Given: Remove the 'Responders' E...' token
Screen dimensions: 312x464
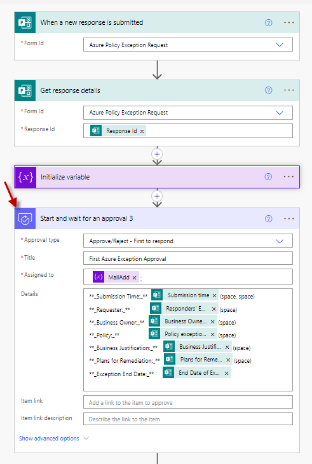Looking at the screenshot, I should tap(214, 309).
